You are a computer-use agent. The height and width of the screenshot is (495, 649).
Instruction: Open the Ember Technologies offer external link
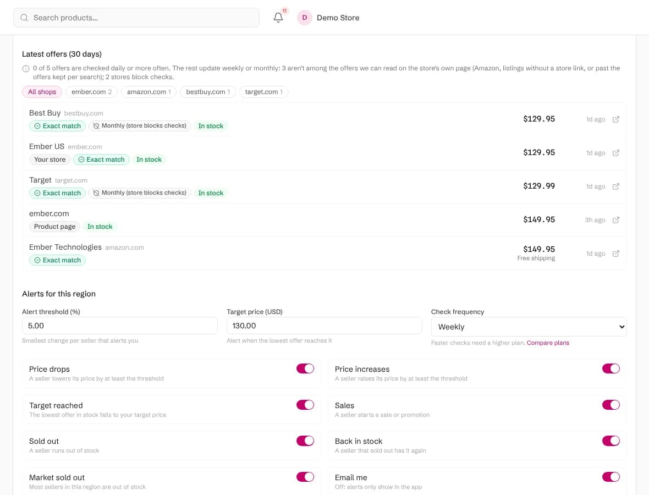tap(616, 254)
